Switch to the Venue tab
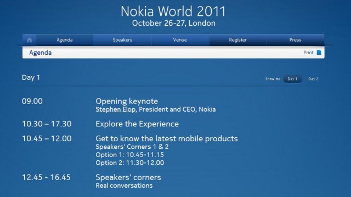 (180, 40)
